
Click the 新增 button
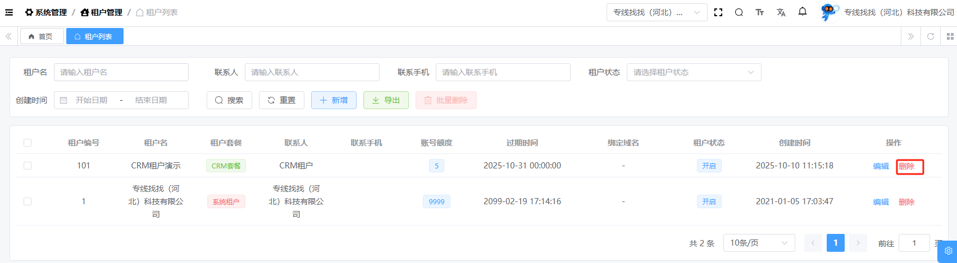[334, 100]
